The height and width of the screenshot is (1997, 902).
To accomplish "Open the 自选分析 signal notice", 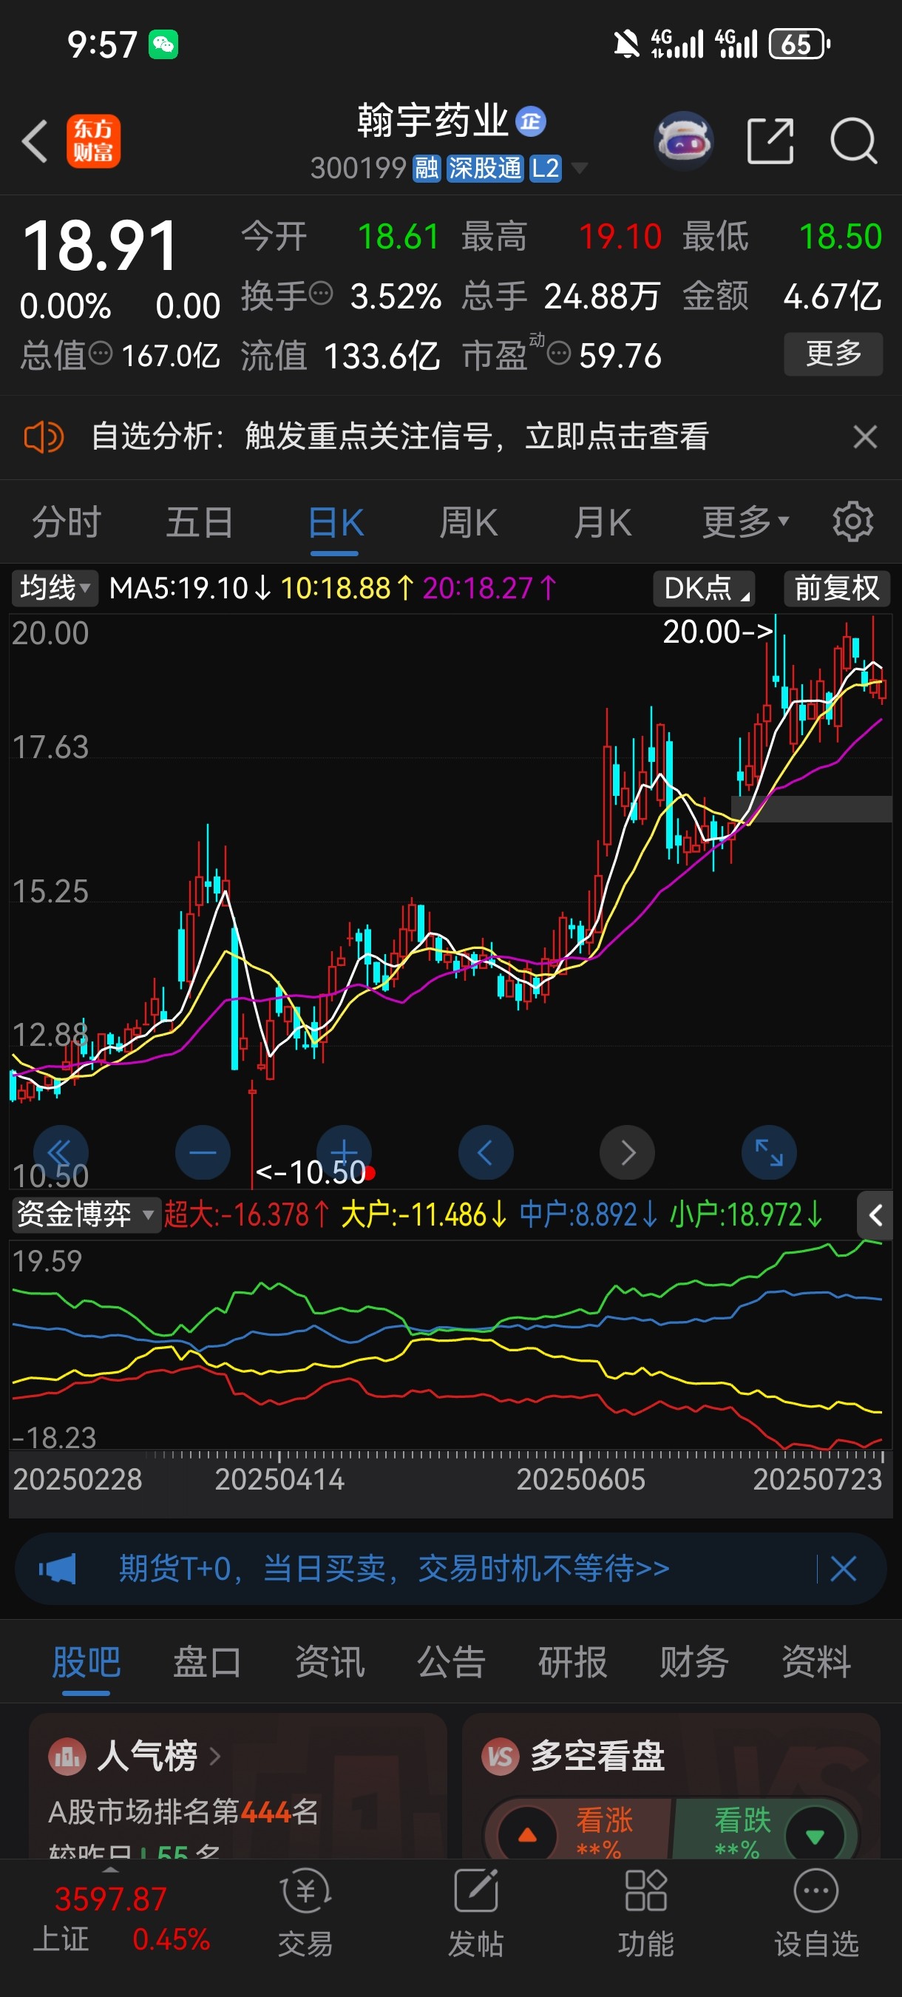I will coord(400,436).
